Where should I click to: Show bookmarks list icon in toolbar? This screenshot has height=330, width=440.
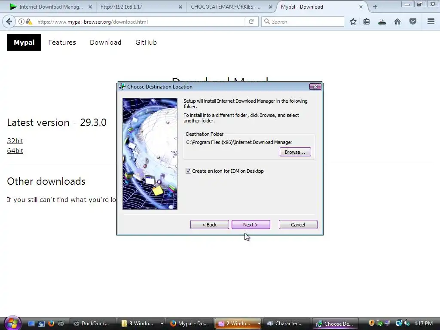click(x=367, y=21)
